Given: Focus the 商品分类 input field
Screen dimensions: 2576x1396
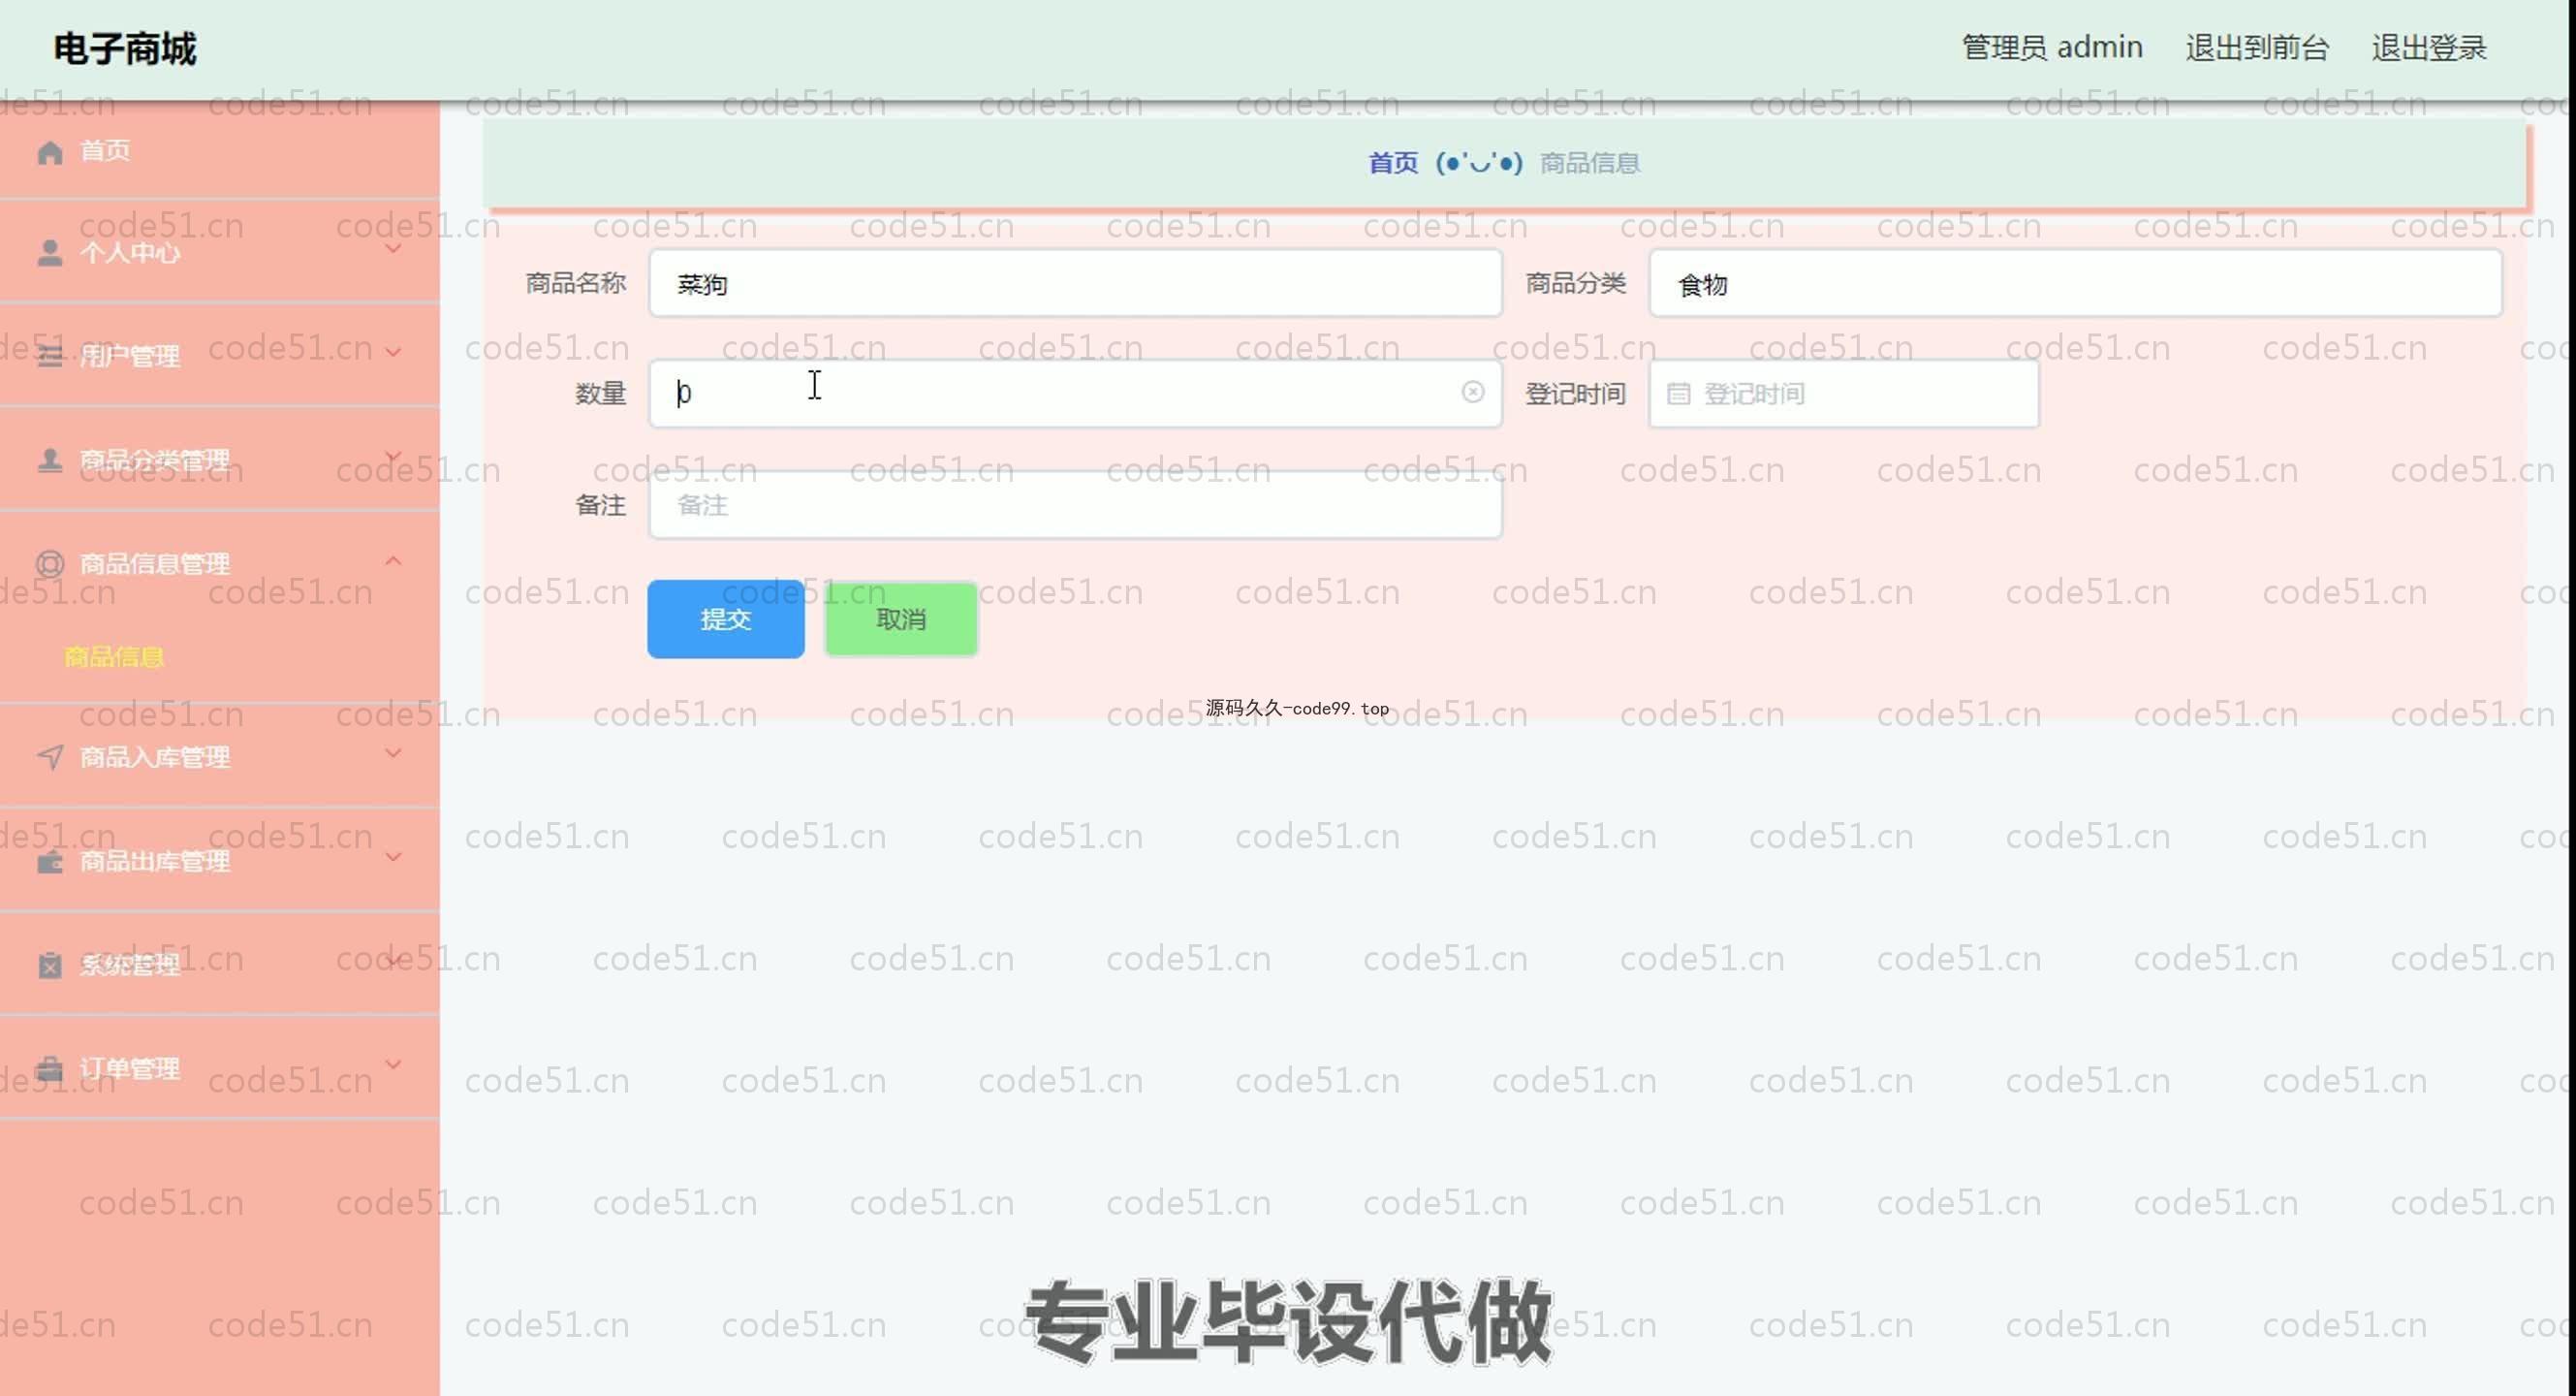Looking at the screenshot, I should (x=2076, y=284).
